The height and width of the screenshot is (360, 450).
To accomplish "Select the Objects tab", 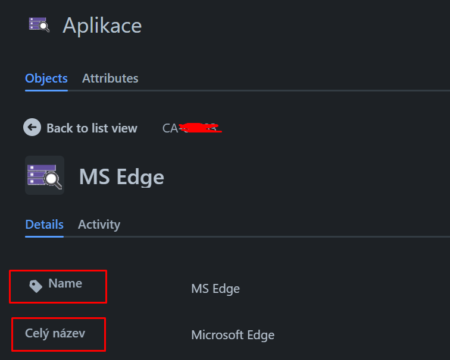I will point(46,78).
